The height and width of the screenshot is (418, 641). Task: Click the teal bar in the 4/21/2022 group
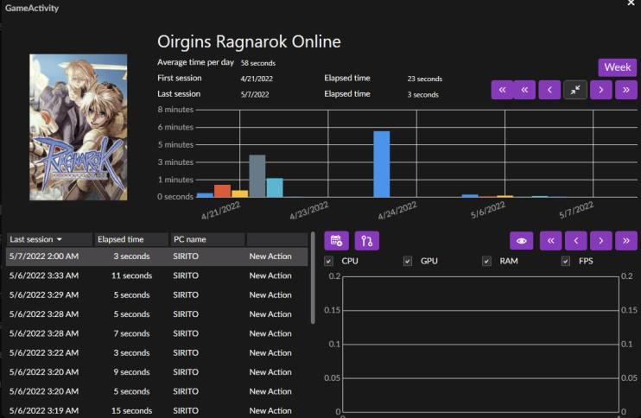(275, 187)
